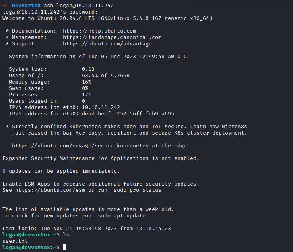Click the IPv4 address value for eth0

(101, 107)
